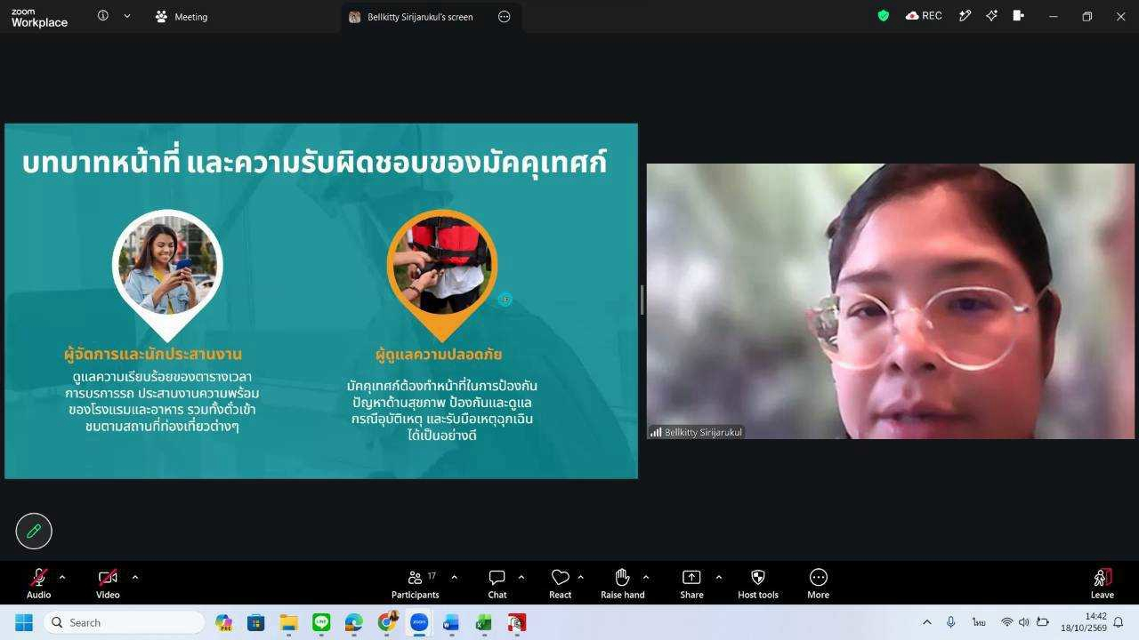Click Bellkitty Sirijarukul's video thumbnail
Viewport: 1139px width, 640px height.
(891, 301)
